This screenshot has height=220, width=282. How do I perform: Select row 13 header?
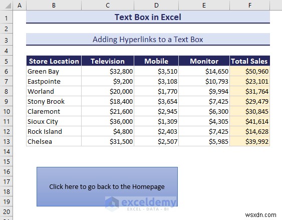7,141
